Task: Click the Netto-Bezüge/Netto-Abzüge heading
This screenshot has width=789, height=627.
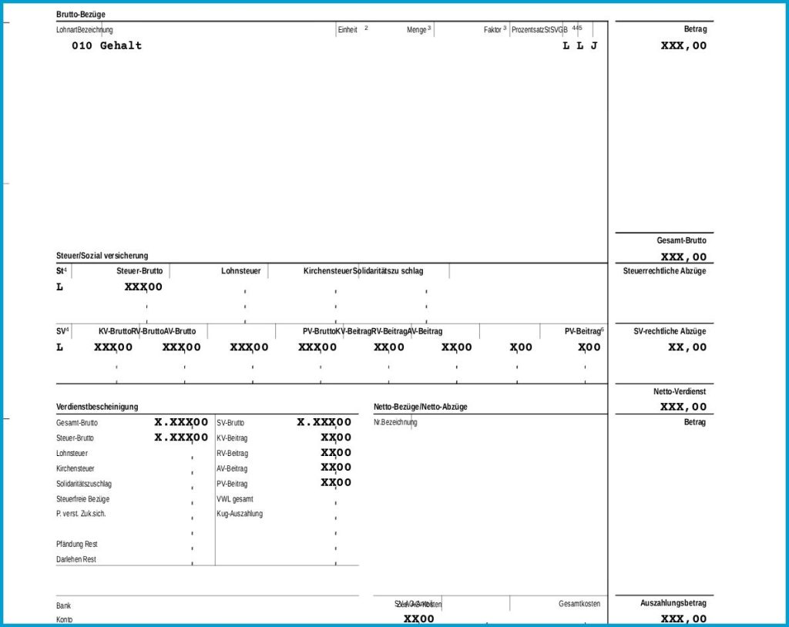Action: coord(420,407)
